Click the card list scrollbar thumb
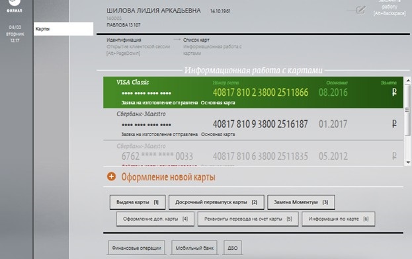This screenshot has width=412, height=259. coord(407,110)
